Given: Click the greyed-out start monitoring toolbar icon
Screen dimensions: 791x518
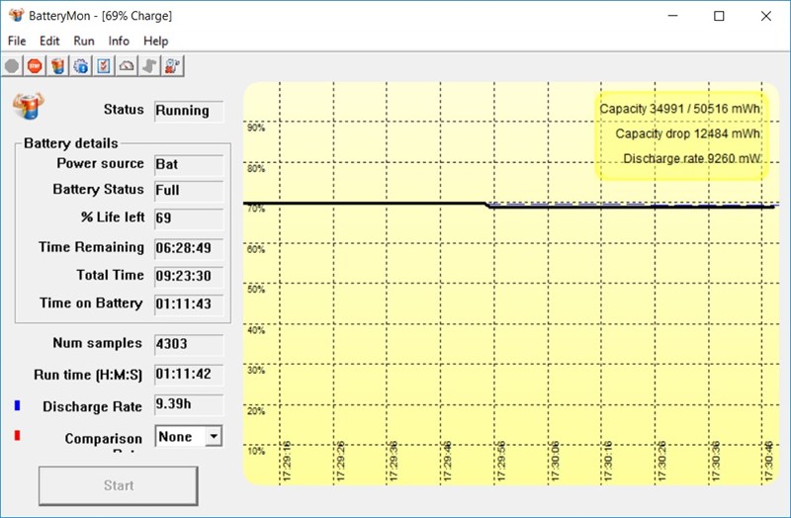Looking at the screenshot, I should tap(12, 66).
